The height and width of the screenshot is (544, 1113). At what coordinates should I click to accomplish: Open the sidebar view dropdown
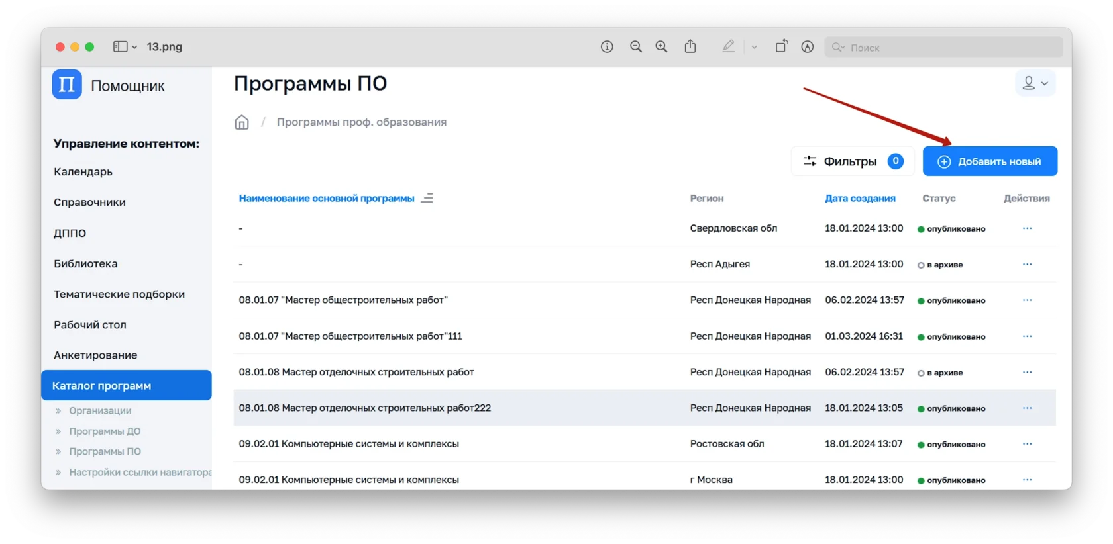[125, 47]
